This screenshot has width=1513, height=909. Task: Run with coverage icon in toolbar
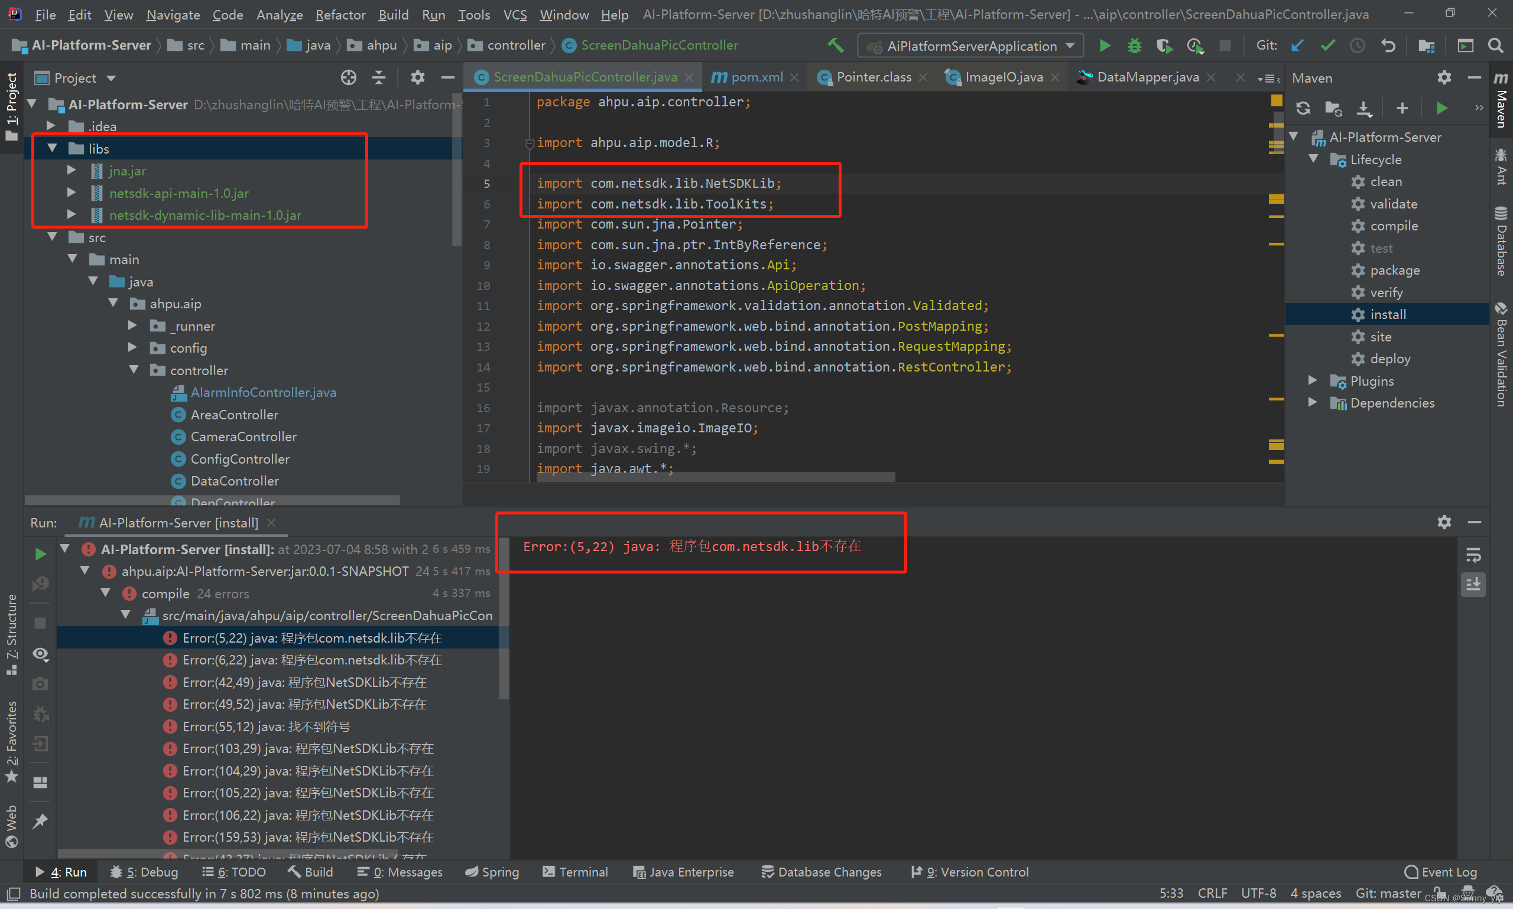(1164, 45)
